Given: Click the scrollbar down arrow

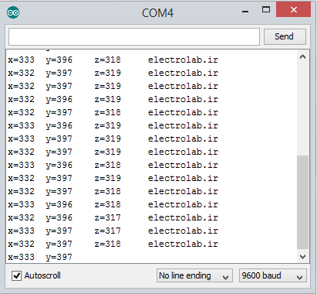Looking at the screenshot, I should [303, 257].
